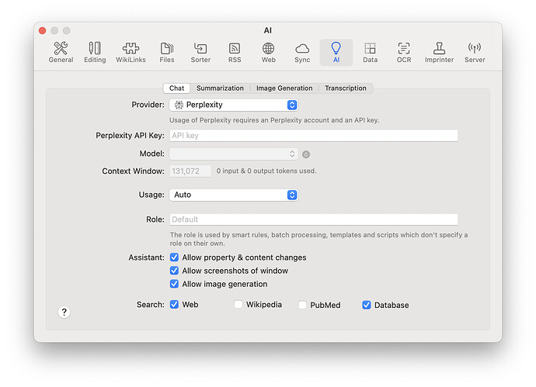
Task: Uncheck Allow image generation
Action: [174, 284]
